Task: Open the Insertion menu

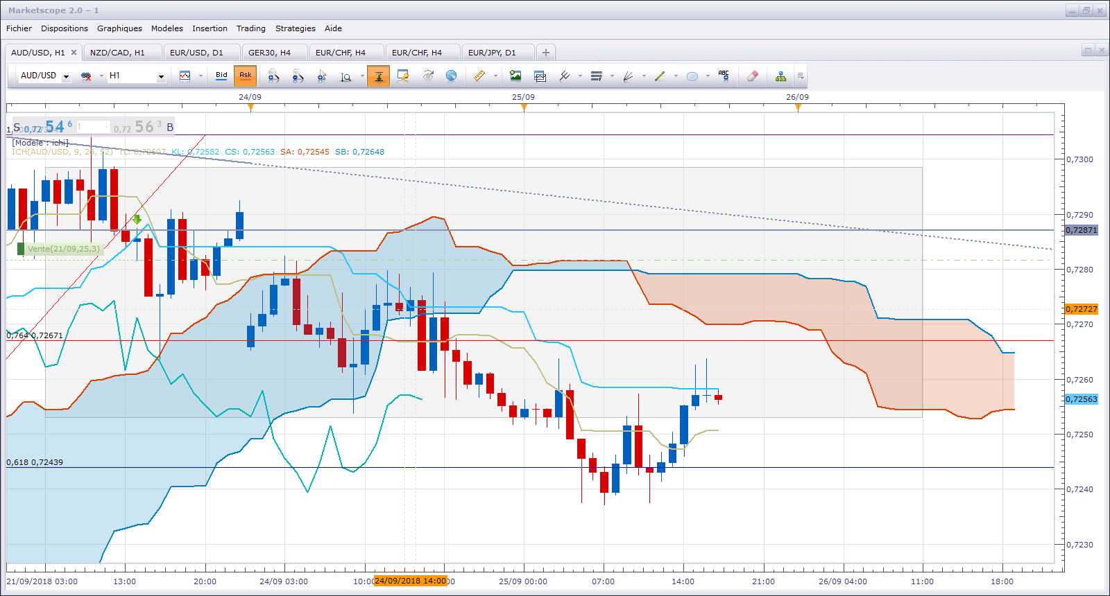Action: (x=210, y=28)
